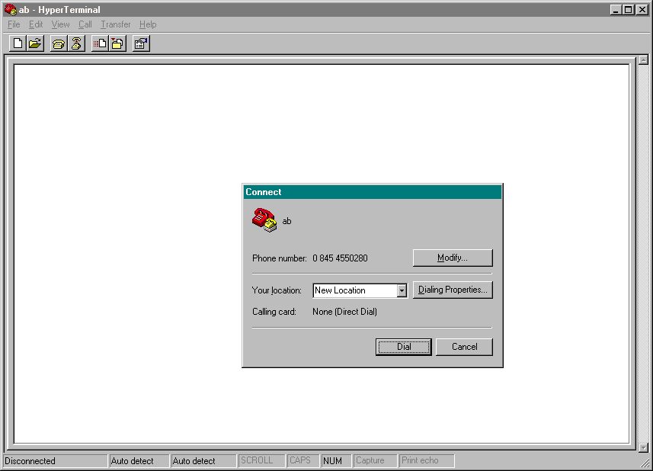Image resolution: width=653 pixels, height=471 pixels.
Task: Click the vertical scrollbar up arrow
Action: click(643, 60)
